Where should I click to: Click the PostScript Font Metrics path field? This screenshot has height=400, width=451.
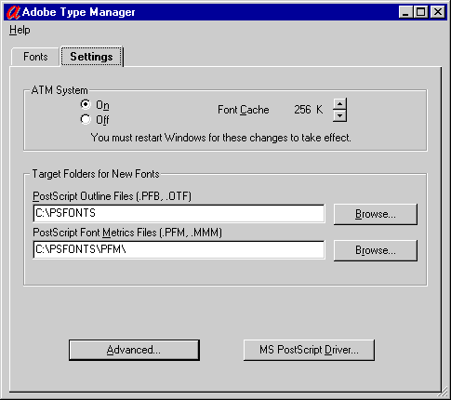(x=179, y=249)
